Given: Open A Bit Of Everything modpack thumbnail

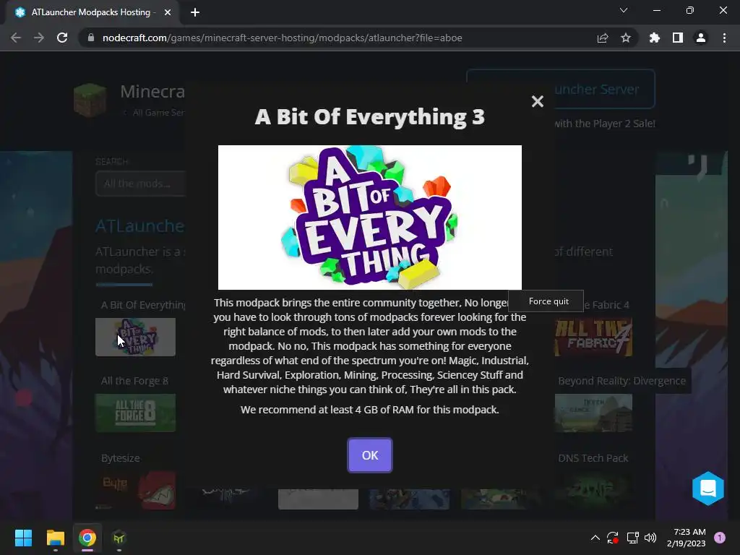Looking at the screenshot, I should tap(135, 337).
